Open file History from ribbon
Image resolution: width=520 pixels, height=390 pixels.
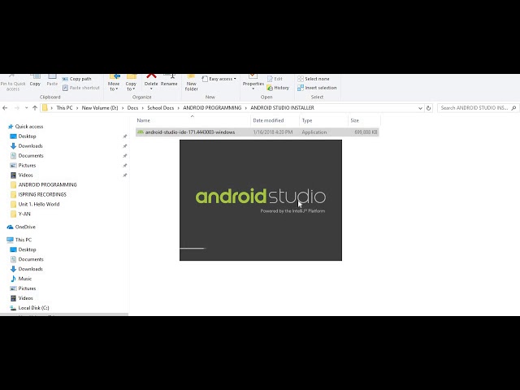coord(278,88)
